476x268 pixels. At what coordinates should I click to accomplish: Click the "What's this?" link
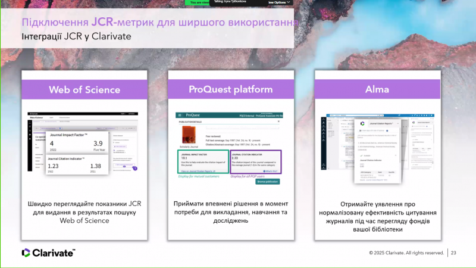pyautogui.click(x=270, y=171)
